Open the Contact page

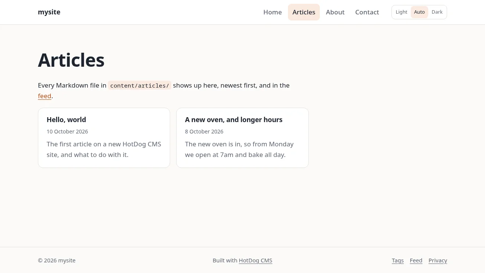point(367,12)
